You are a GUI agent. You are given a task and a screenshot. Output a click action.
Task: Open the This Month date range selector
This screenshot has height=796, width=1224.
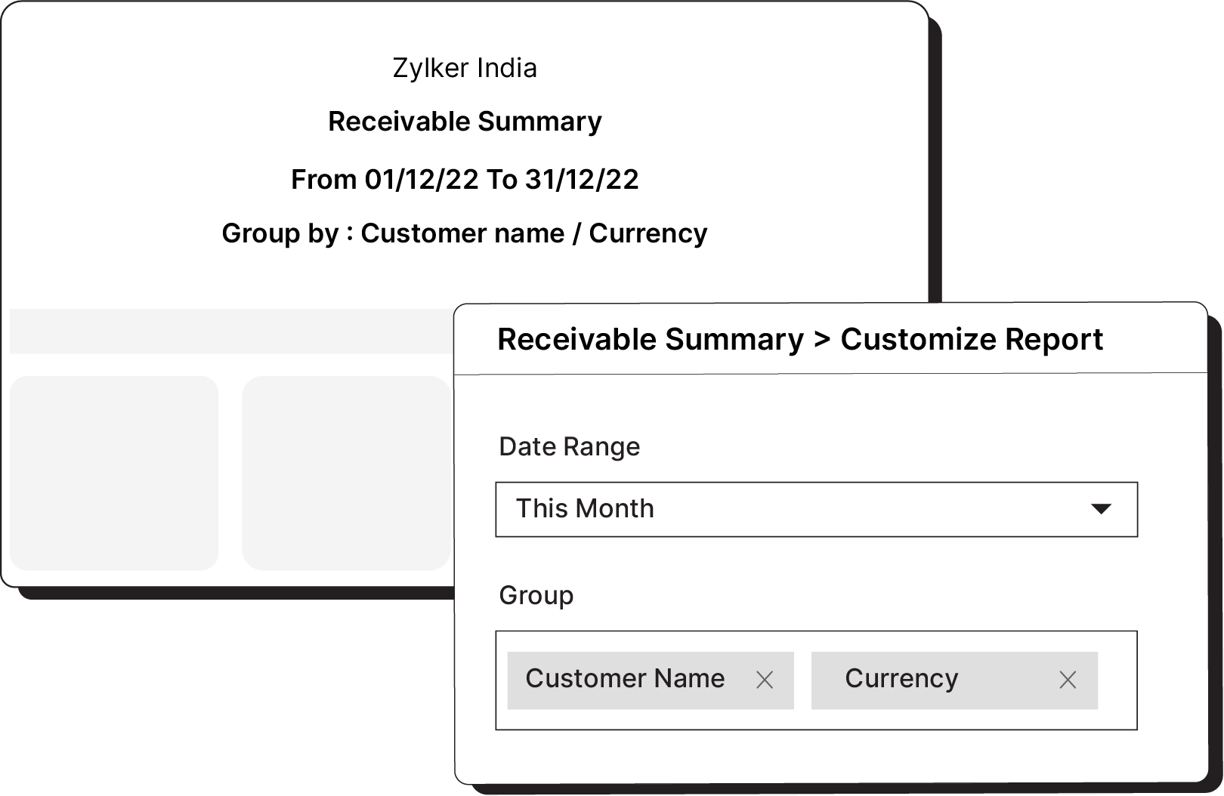coord(816,509)
